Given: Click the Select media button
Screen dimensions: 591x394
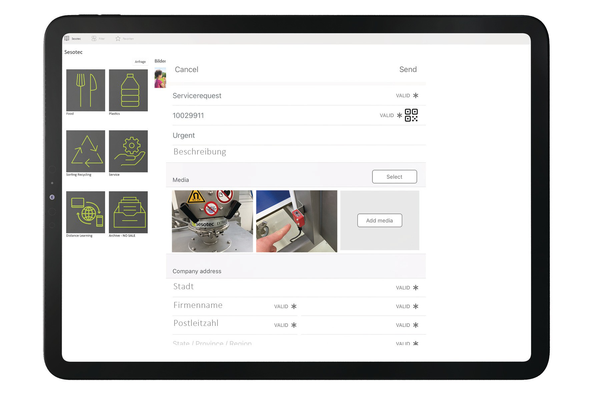Looking at the screenshot, I should click(395, 177).
